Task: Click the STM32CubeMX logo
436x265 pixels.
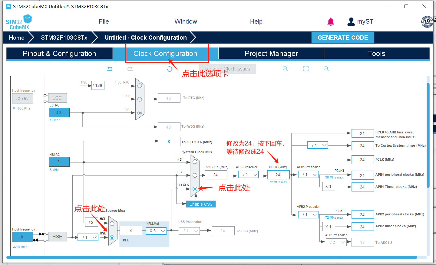Action: (19, 22)
